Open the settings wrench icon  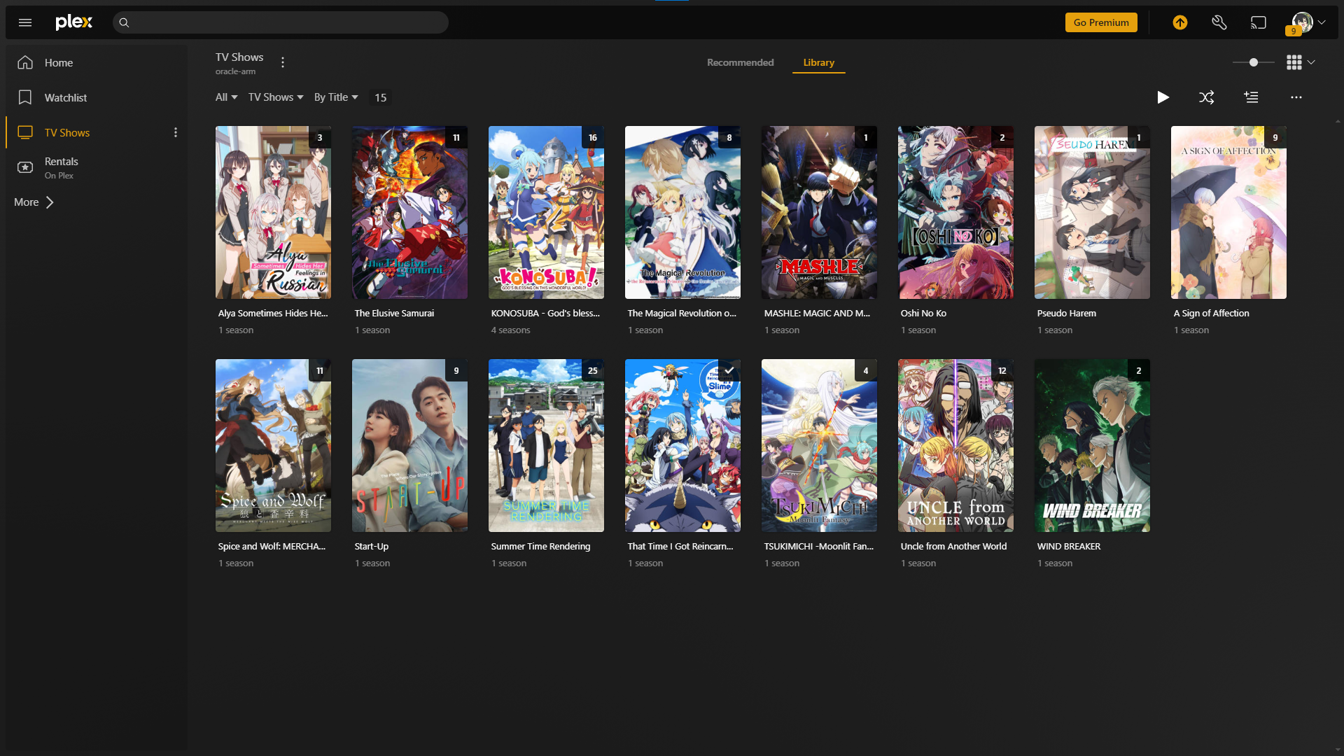point(1219,22)
